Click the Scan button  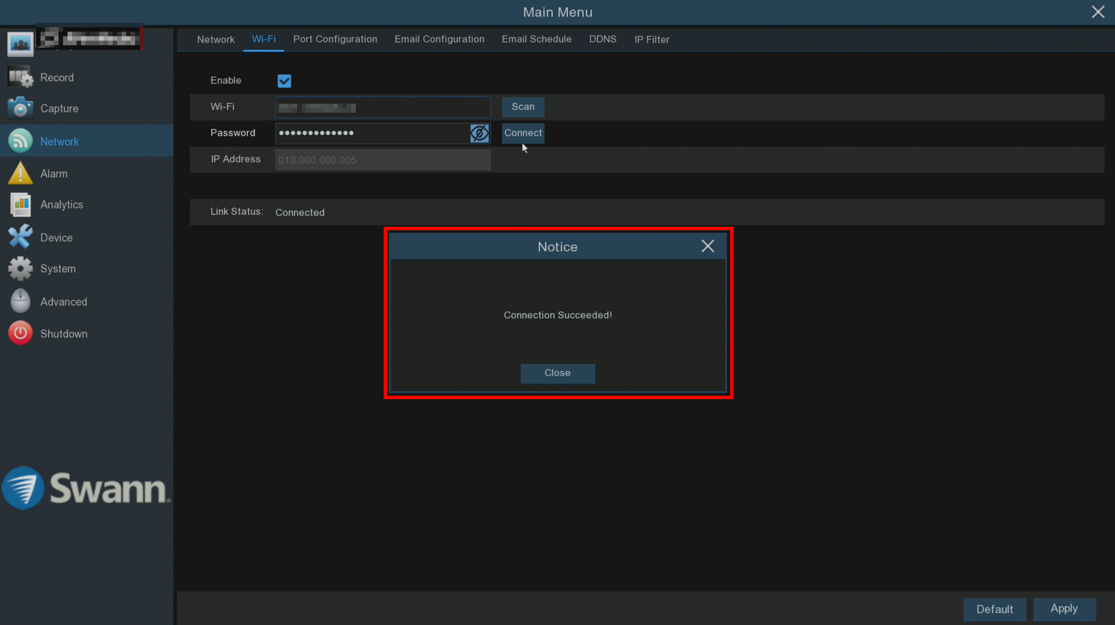pyautogui.click(x=523, y=107)
